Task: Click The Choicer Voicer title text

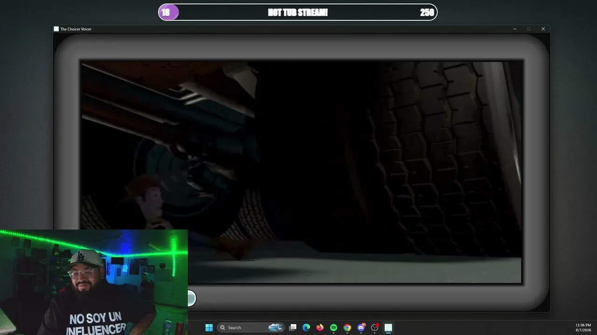Action: (x=76, y=29)
